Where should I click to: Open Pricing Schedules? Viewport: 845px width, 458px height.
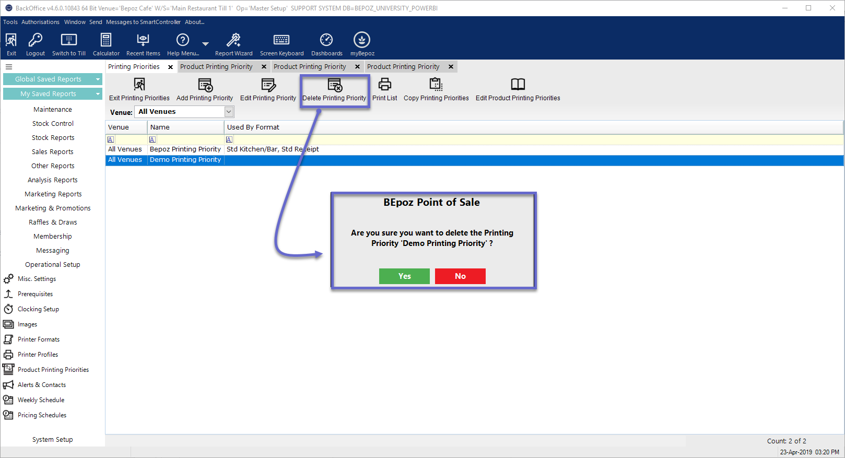[42, 415]
